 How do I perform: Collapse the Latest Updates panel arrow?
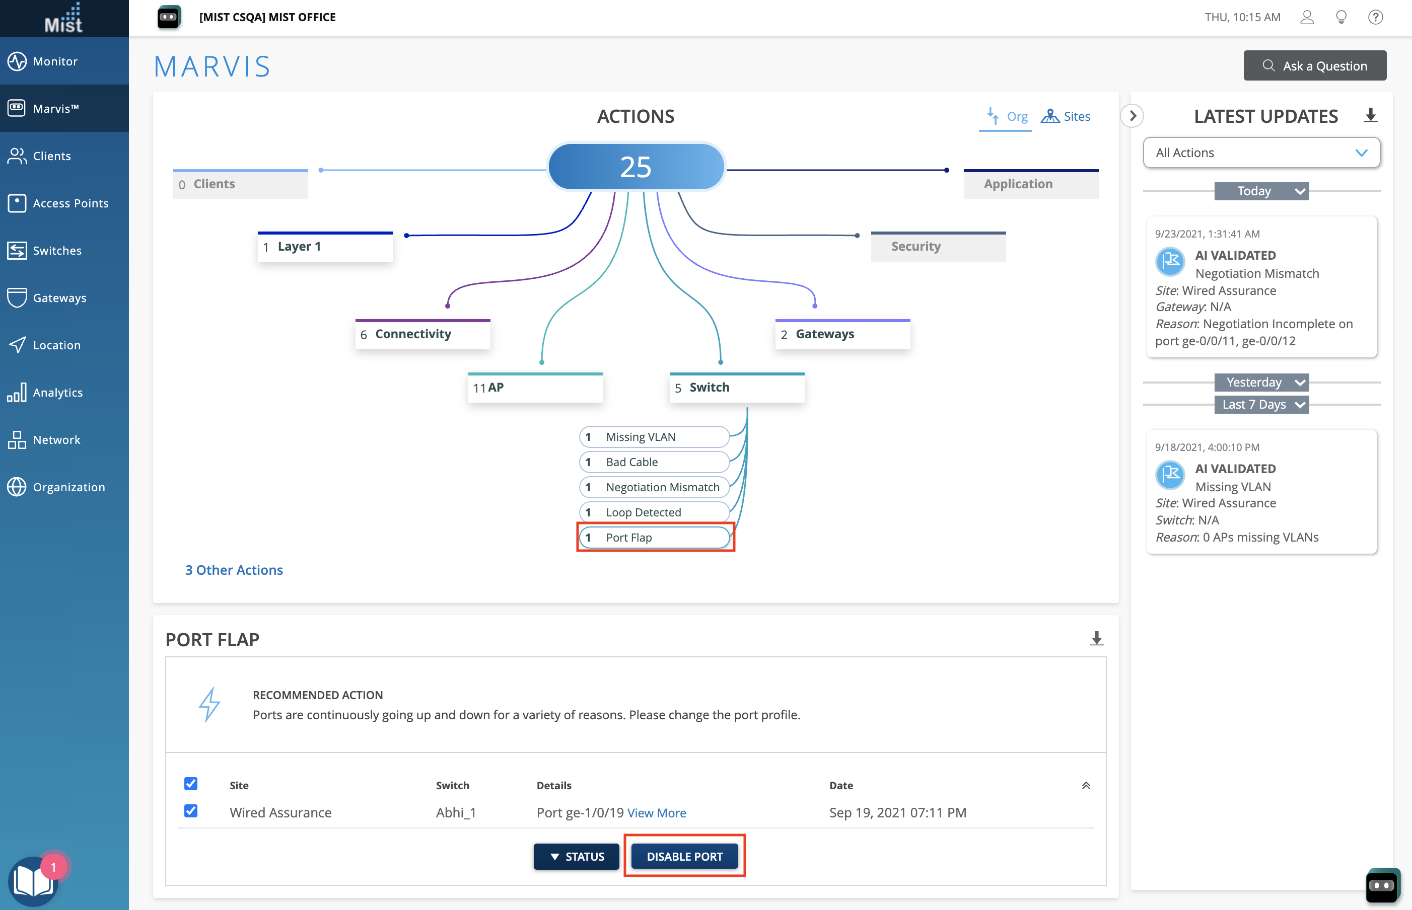[x=1133, y=116]
